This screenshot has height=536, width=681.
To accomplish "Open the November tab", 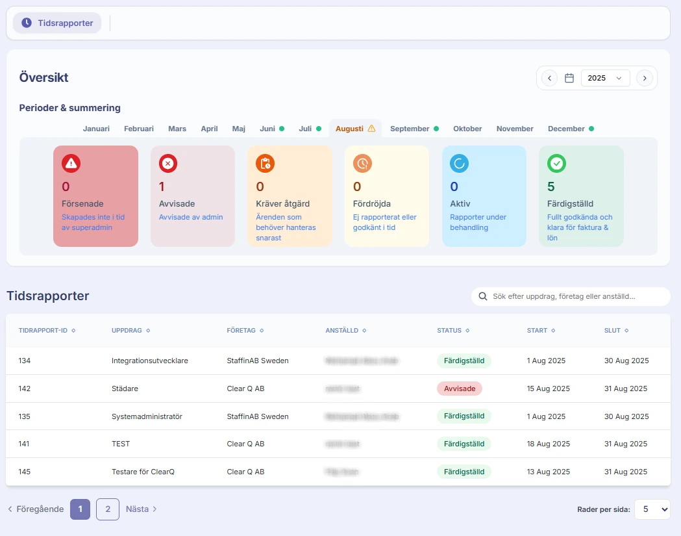I will [x=515, y=129].
